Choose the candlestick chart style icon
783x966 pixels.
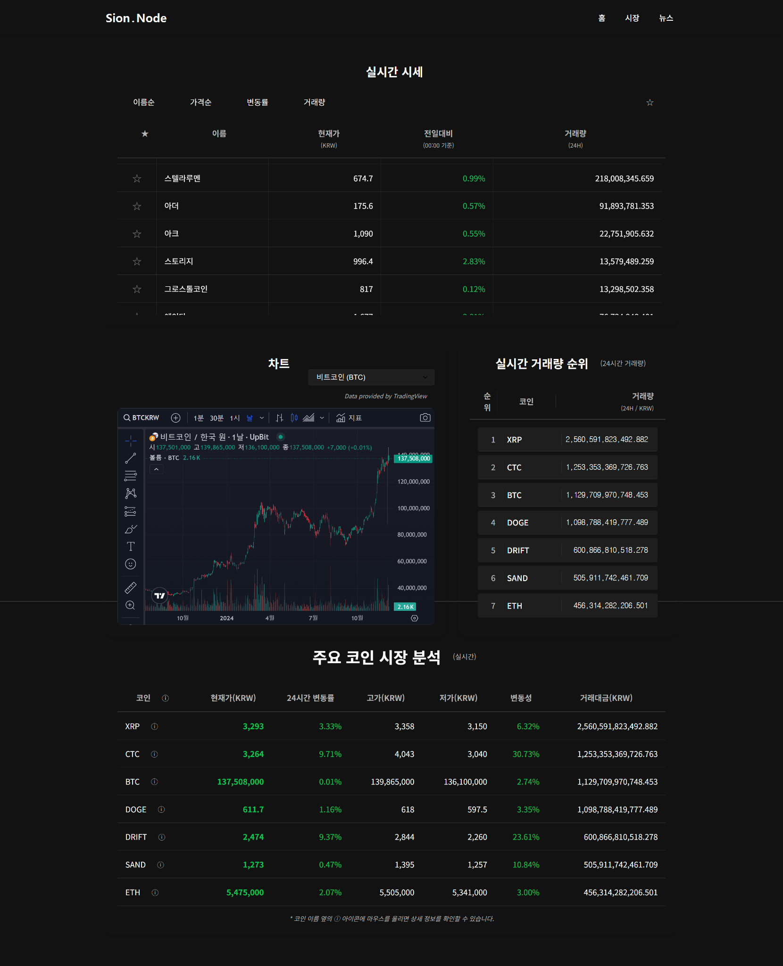point(294,418)
